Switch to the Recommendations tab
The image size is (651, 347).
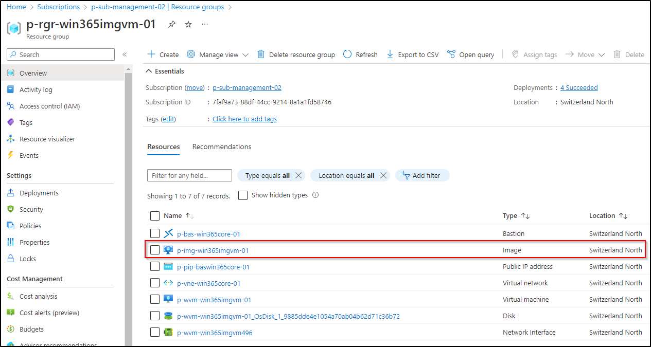point(222,147)
